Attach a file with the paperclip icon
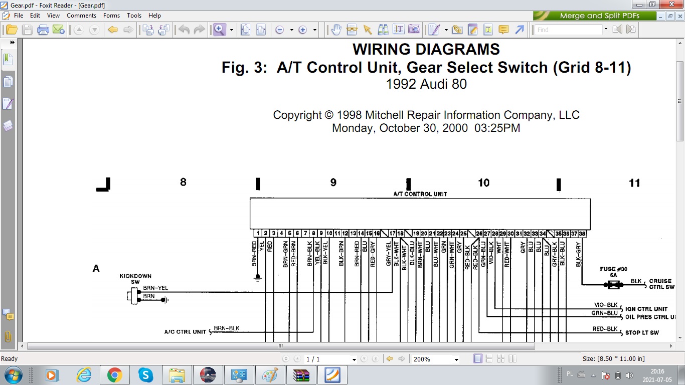This screenshot has height=385, width=685. click(457, 30)
